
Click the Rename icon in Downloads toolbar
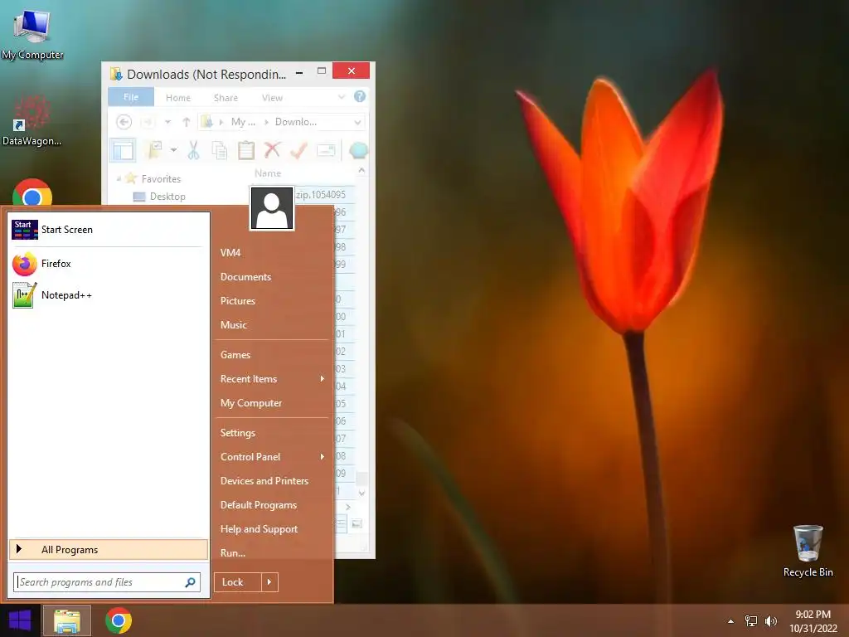pyautogui.click(x=326, y=150)
